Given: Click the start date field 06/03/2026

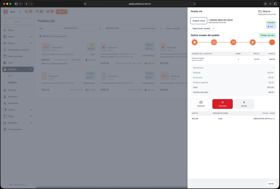Looking at the screenshot, I should (79, 28).
